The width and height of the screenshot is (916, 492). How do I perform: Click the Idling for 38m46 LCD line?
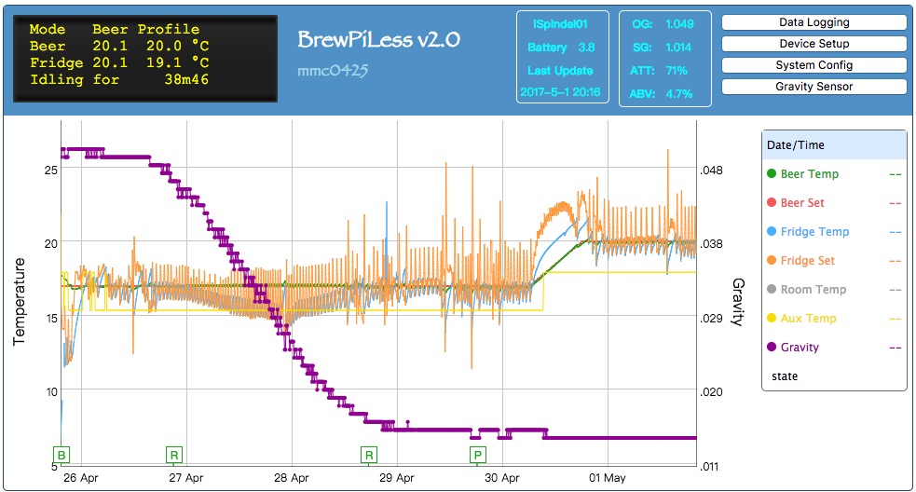click(119, 79)
